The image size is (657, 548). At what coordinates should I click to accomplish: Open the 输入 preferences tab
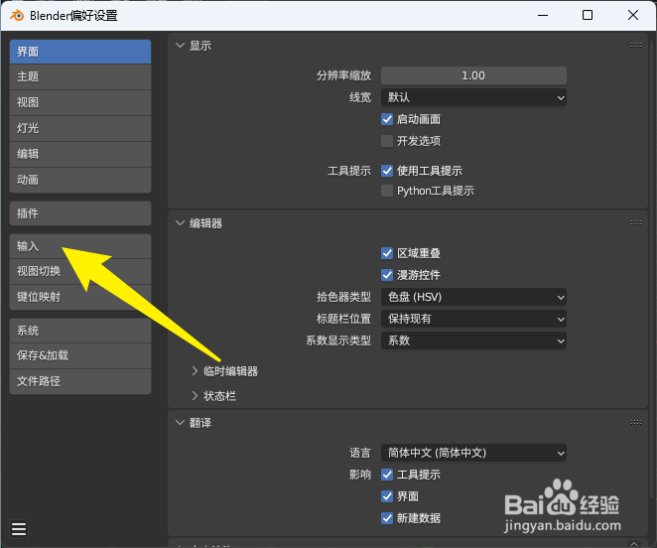pos(80,246)
